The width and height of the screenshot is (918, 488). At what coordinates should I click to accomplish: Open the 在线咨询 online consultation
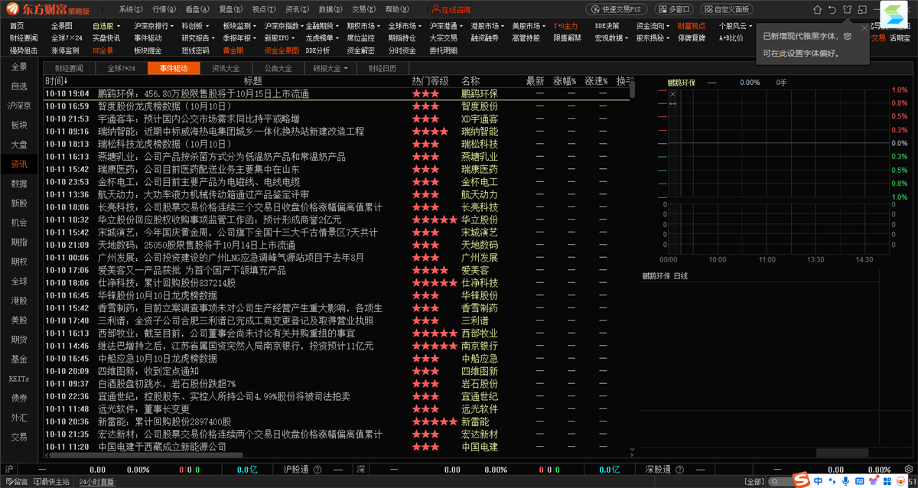coord(451,10)
